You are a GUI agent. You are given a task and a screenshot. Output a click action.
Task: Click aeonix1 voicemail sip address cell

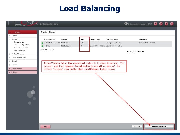point(147,43)
